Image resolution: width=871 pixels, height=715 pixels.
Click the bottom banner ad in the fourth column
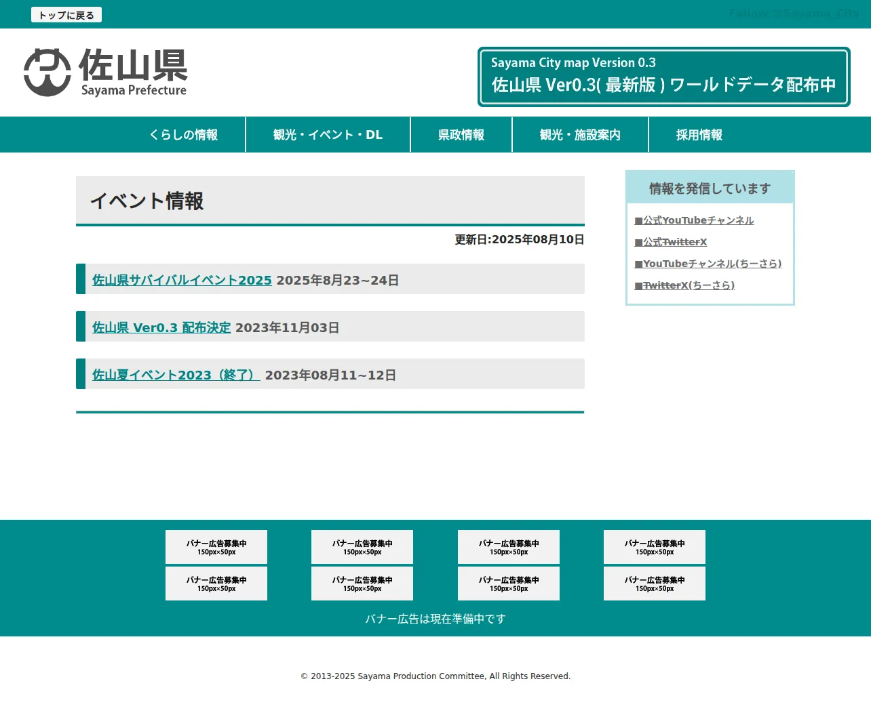click(655, 584)
